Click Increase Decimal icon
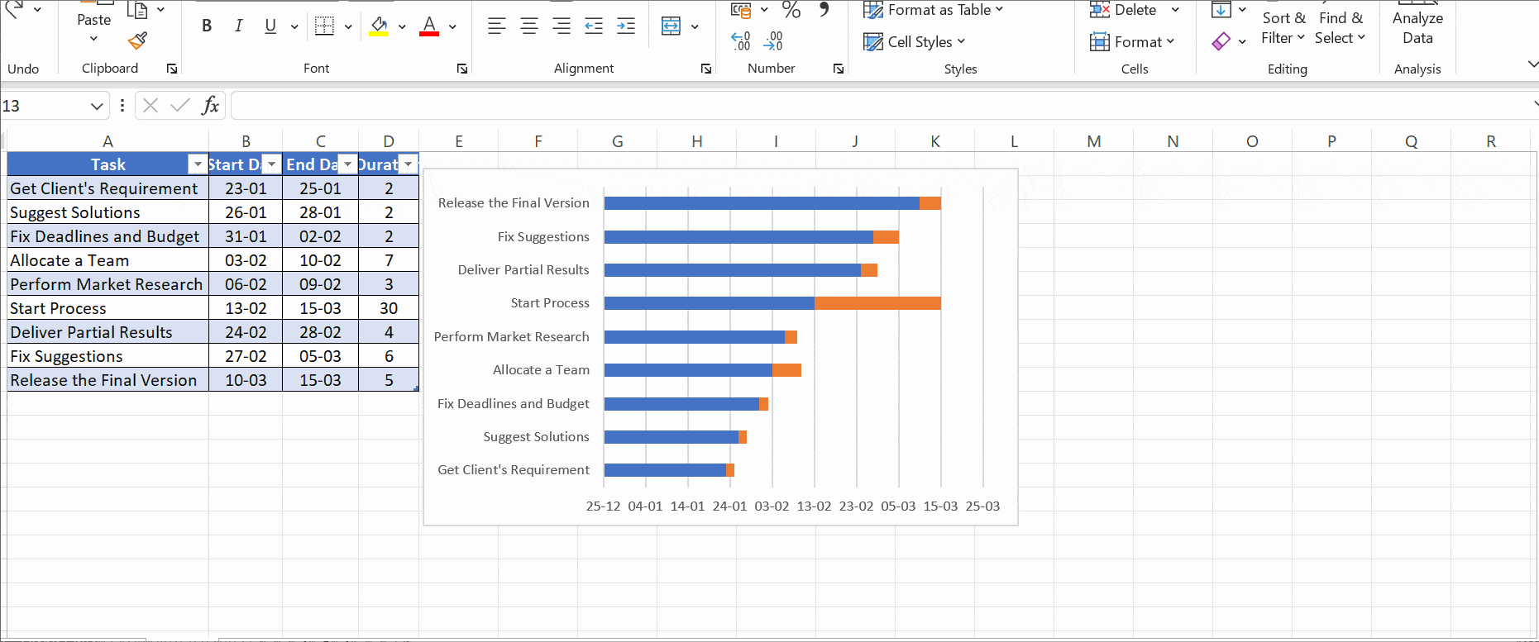Screen dimensions: 1539x642 click(x=741, y=40)
